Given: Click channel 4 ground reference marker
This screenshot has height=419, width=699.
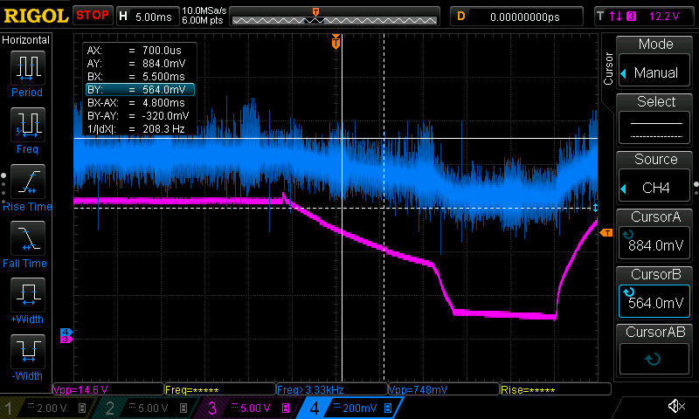Looking at the screenshot, I should point(66,332).
